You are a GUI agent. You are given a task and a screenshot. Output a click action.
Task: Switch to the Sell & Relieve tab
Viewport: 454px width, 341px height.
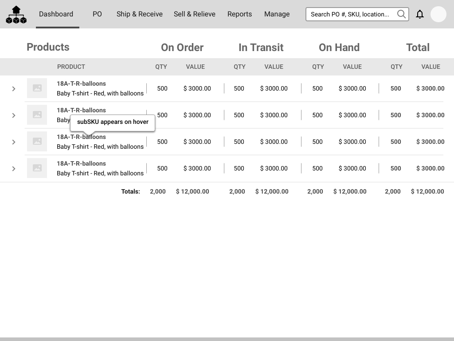(195, 14)
